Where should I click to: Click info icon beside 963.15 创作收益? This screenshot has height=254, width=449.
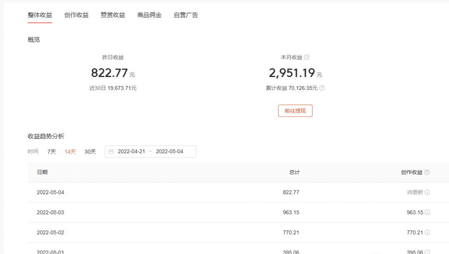pos(427,212)
